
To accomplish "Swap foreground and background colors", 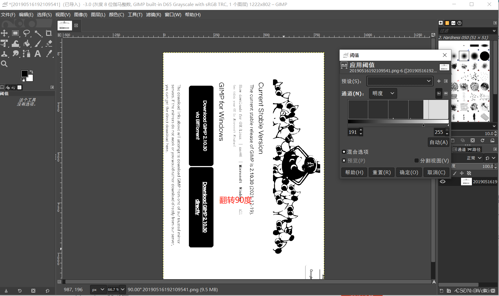I will point(31,72).
